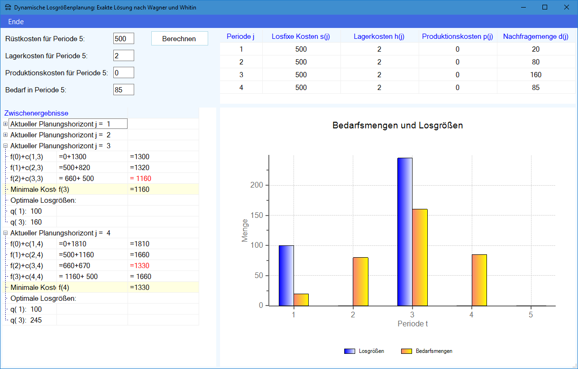Viewport: 578px width, 369px height.
Task: Click the Losfixe Kosten s(j) column header
Action: (301, 36)
